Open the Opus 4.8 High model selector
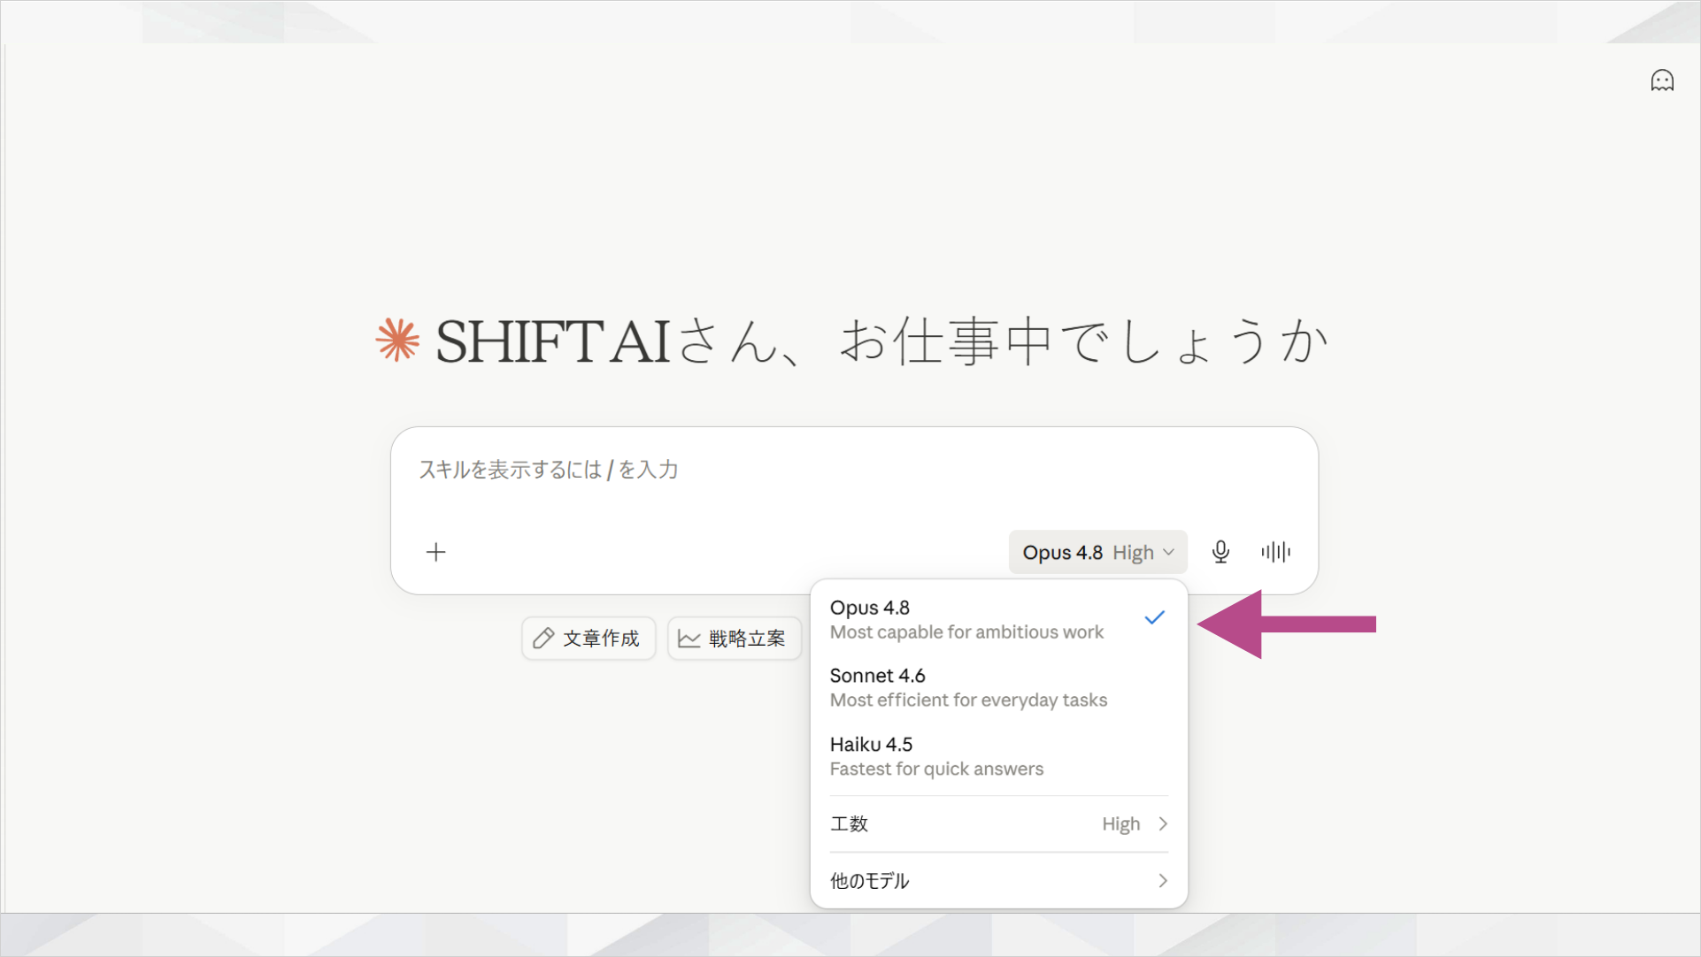Screen dimensions: 1701x957 coord(1097,552)
